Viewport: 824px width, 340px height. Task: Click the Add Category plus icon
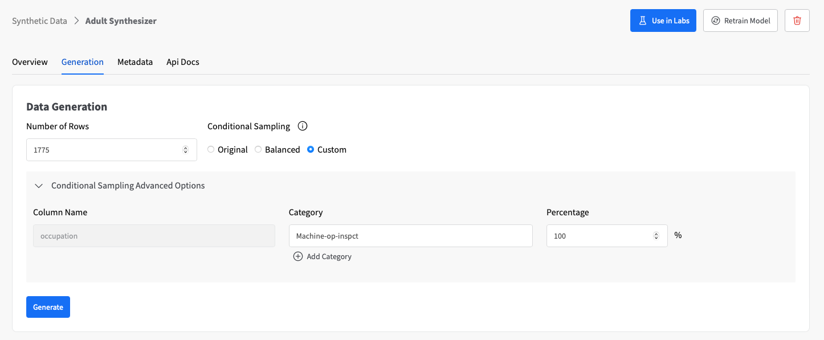(298, 256)
